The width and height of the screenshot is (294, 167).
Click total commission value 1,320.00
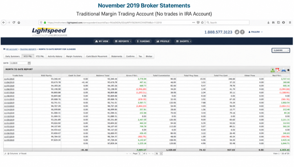171,150
